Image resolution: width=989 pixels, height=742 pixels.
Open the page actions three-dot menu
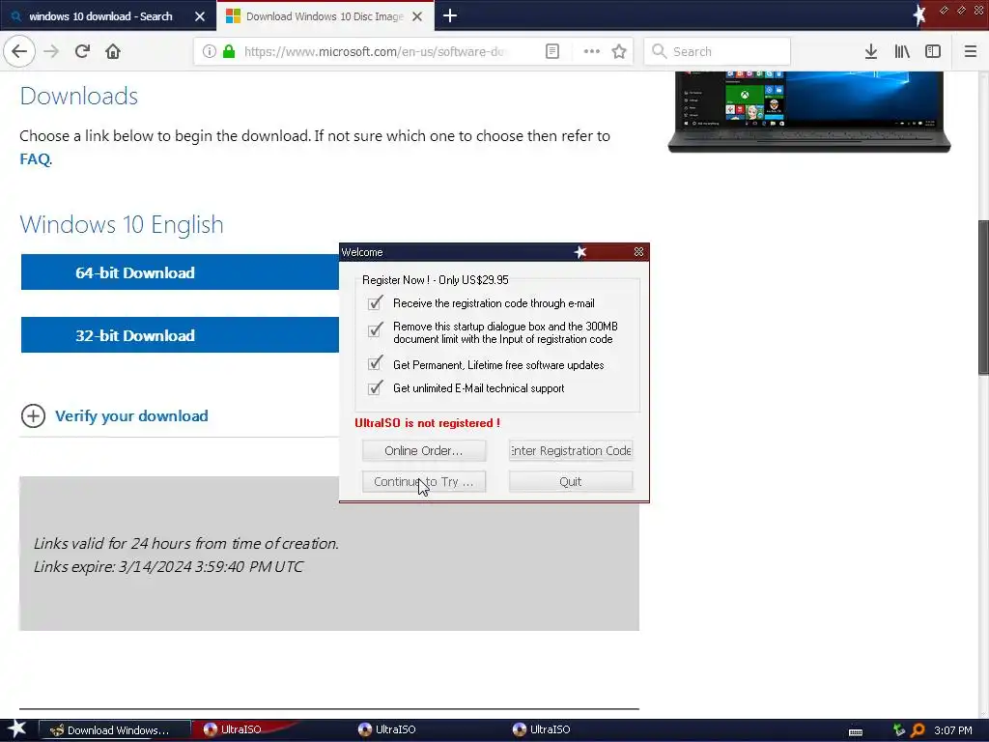(592, 51)
